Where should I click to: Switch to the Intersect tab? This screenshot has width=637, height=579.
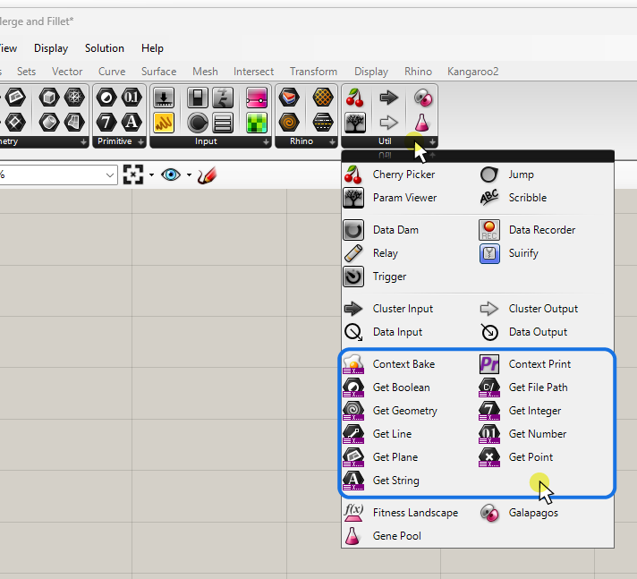tap(253, 72)
